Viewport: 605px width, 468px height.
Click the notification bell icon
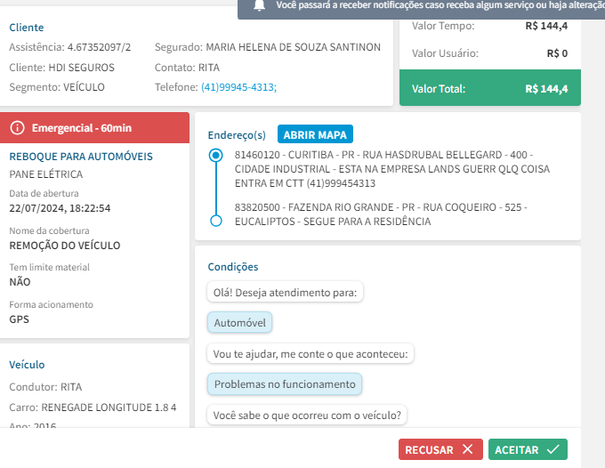(259, 5)
